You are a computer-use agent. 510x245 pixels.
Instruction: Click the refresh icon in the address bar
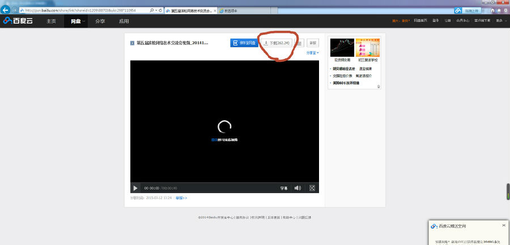click(x=160, y=11)
